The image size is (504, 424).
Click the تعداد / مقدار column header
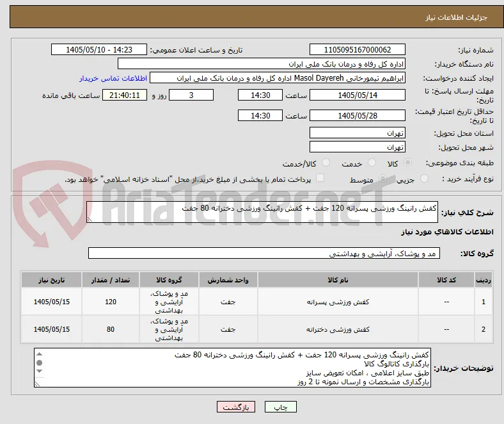pyautogui.click(x=111, y=280)
